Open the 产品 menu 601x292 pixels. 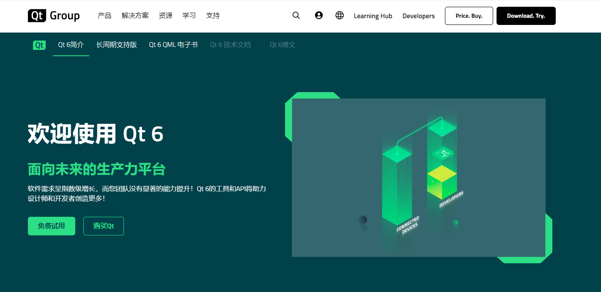[x=104, y=16]
